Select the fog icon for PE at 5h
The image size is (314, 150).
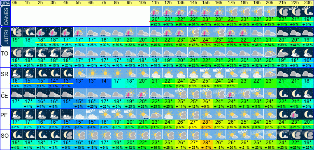click(80, 114)
